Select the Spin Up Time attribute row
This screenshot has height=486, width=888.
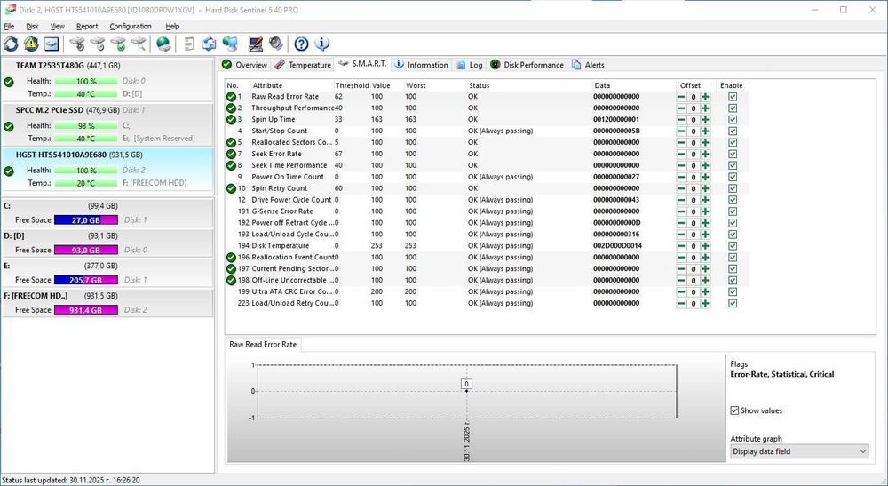point(487,120)
